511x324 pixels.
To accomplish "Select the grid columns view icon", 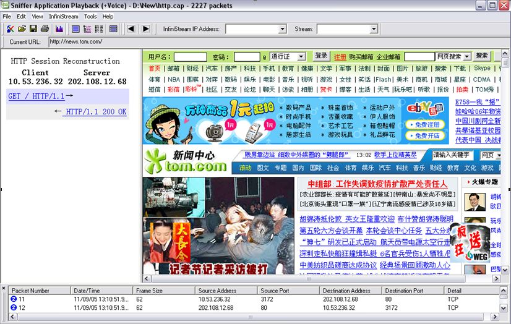I will [99, 29].
